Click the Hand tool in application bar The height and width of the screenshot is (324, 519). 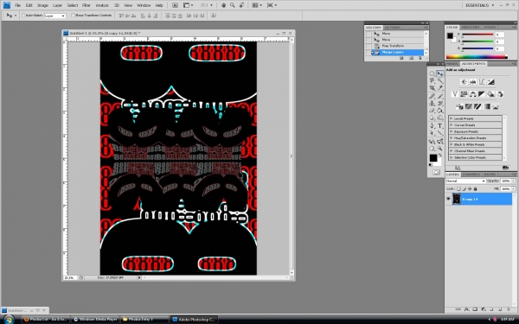[x=223, y=5]
